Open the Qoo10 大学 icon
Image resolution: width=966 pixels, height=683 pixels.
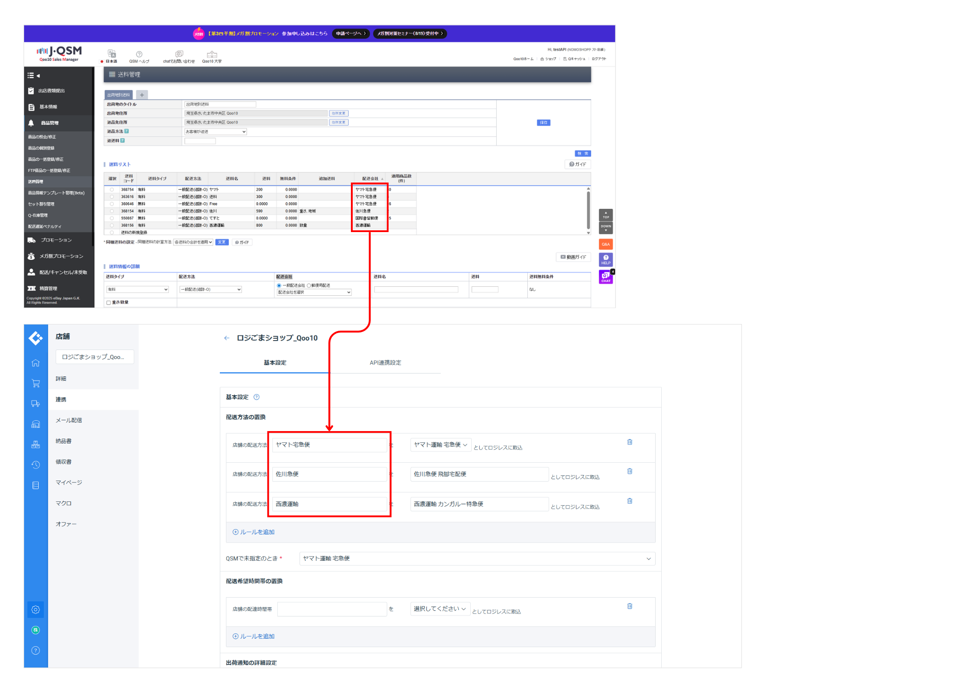[x=212, y=57]
